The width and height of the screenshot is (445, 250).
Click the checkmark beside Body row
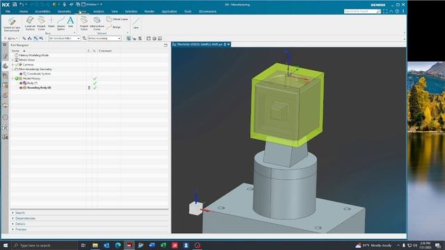click(95, 83)
